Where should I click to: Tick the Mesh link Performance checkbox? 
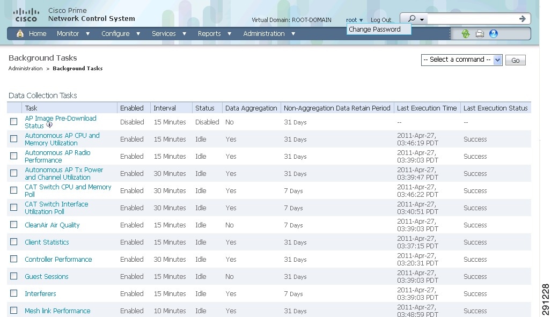pyautogui.click(x=14, y=311)
